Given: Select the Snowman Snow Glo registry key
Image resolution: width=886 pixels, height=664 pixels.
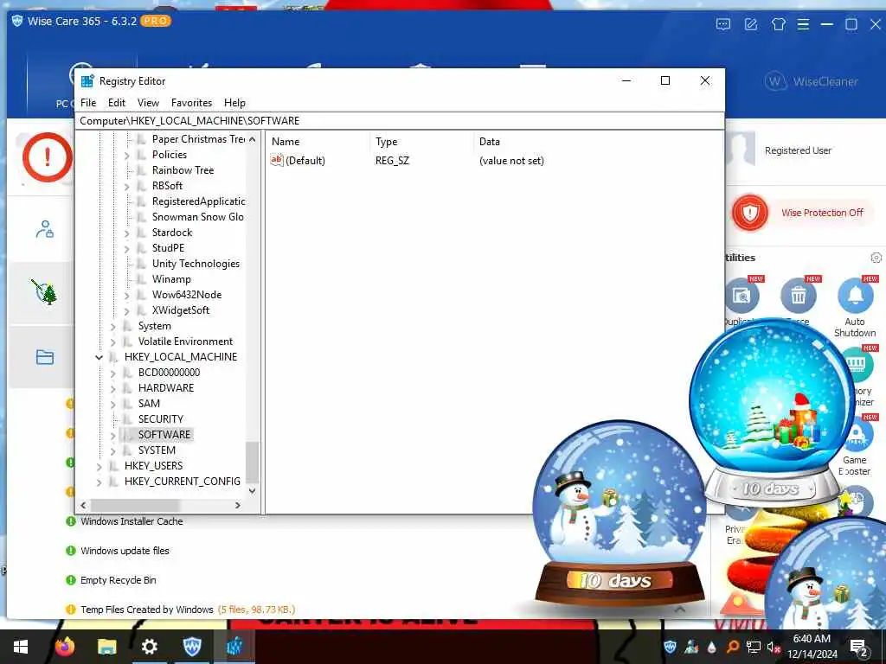Looking at the screenshot, I should click(x=198, y=217).
